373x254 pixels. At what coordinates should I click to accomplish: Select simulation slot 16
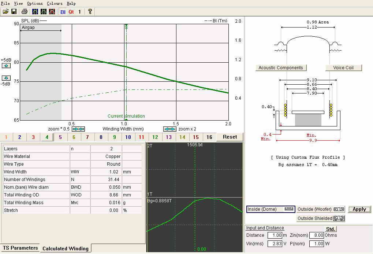click(x=209, y=137)
